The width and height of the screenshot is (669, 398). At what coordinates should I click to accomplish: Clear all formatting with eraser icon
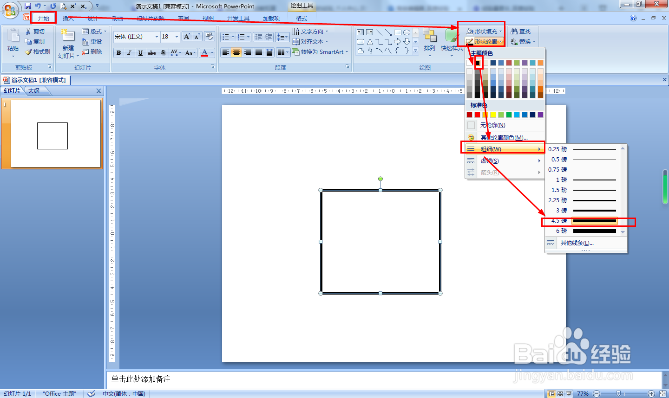coord(209,37)
